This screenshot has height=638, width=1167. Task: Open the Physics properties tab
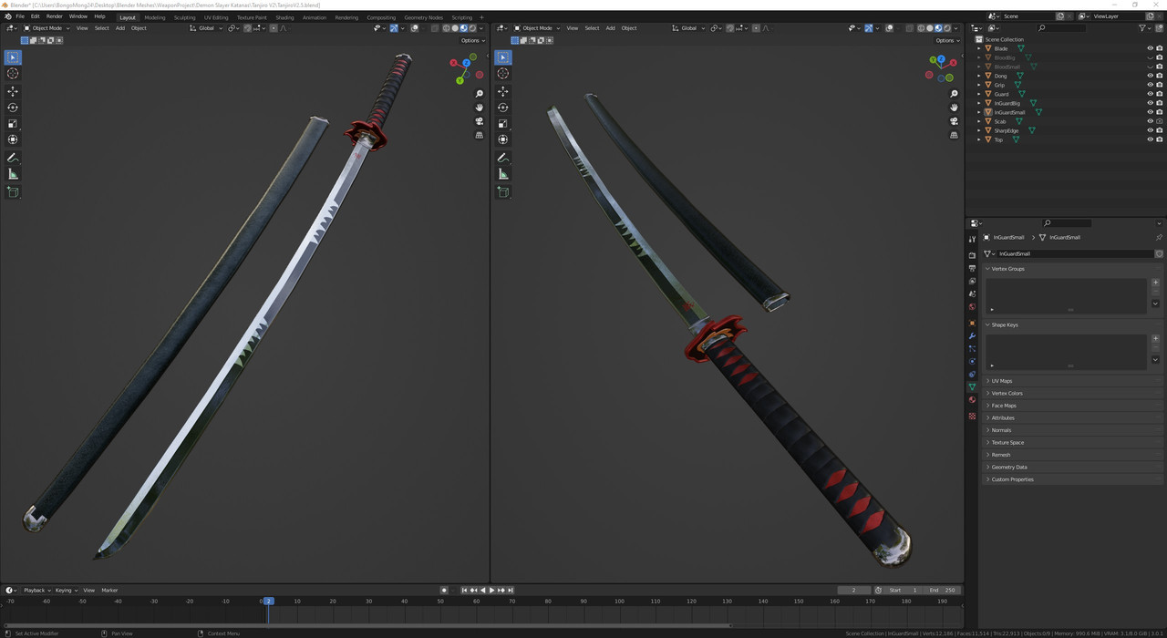click(x=972, y=362)
